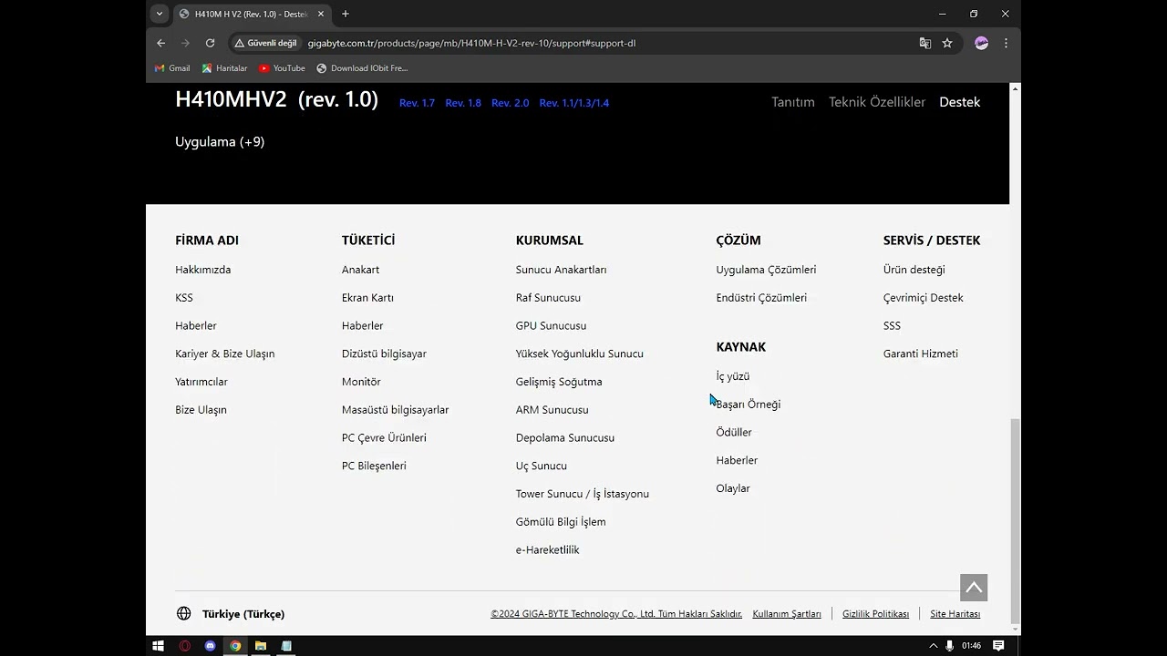1167x656 pixels.
Task: Open the Download IObit bookmark
Action: (x=362, y=68)
